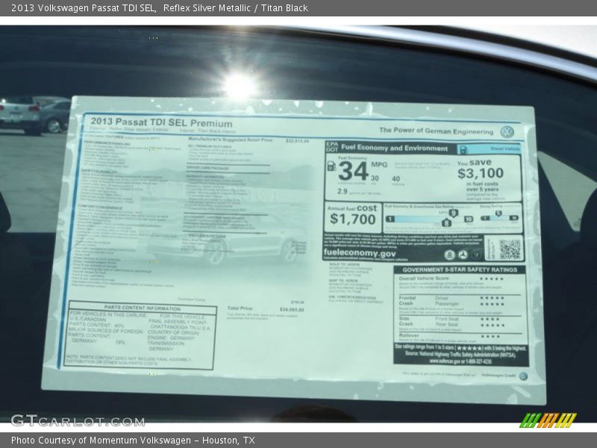Click the Government 5-Star Safety Ratings header
The width and height of the screenshot is (597, 448).
[460, 270]
